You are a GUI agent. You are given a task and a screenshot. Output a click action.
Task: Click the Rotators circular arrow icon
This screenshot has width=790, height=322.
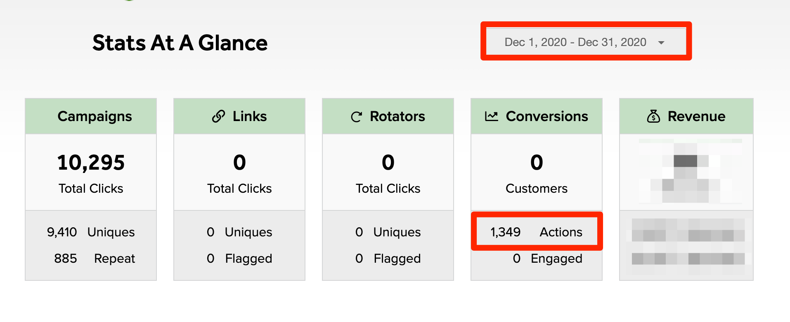pyautogui.click(x=356, y=117)
